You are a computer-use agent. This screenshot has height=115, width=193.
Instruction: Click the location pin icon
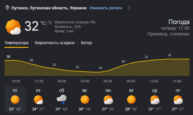[7, 8]
